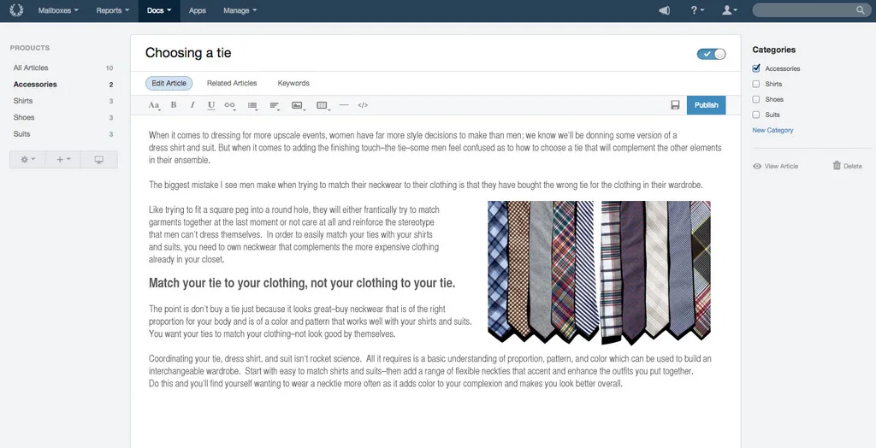Insert an image with image icon
Viewport: 876px width, 448px height.
[298, 105]
